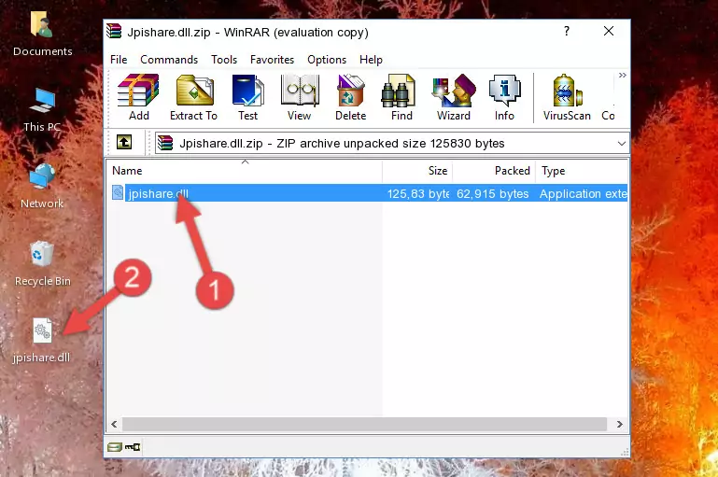The width and height of the screenshot is (718, 477).
Task: Click the WinRAR title bar icon
Action: [x=114, y=32]
